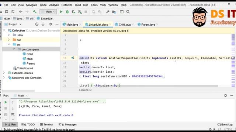This screenshot has height=132, width=236.
Task: Open Project panel gear options
Action: [51, 24]
